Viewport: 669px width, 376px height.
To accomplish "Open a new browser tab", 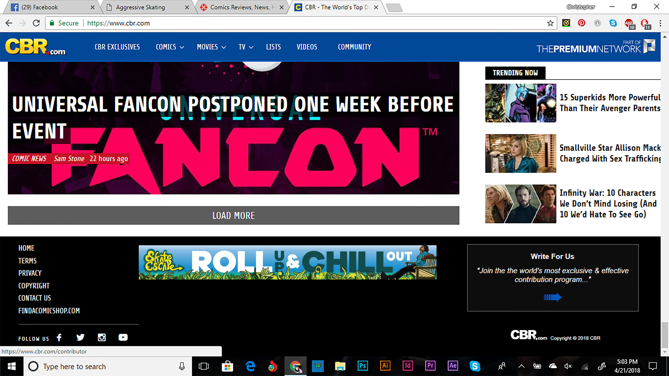I will [394, 8].
